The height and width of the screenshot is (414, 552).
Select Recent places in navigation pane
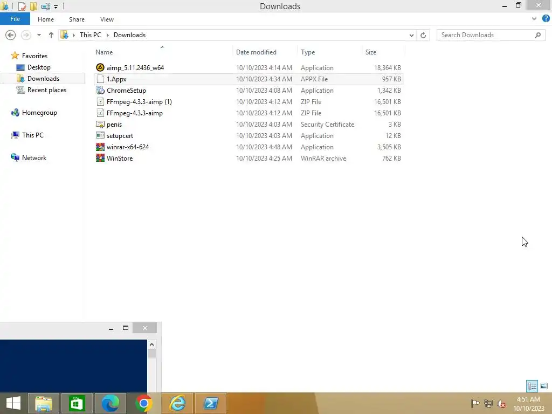47,90
